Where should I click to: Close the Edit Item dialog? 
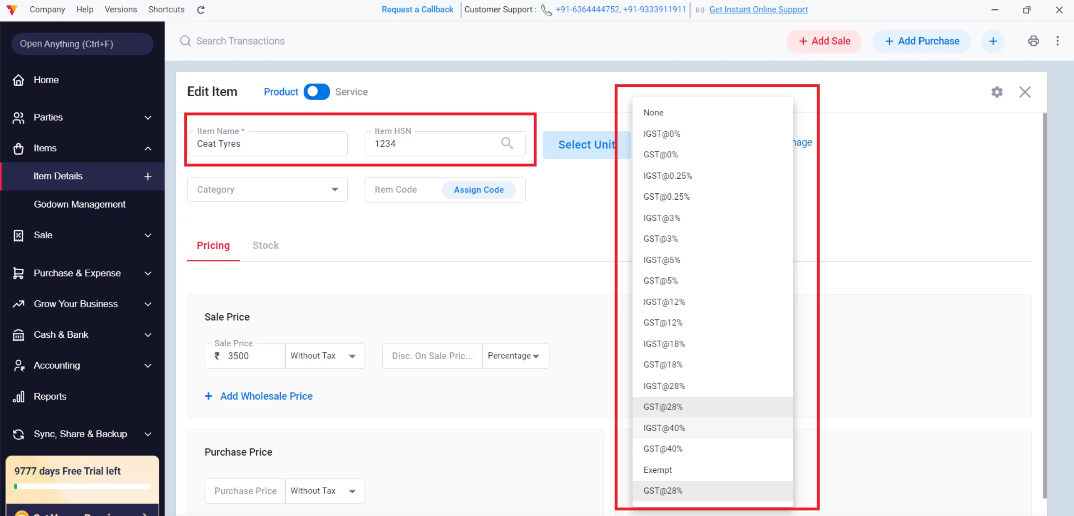tap(1024, 92)
